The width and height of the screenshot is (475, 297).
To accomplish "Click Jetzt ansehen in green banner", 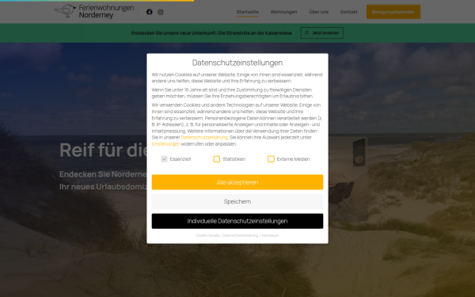I will [x=321, y=32].
